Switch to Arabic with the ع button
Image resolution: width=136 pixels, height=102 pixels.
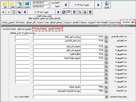(x=9, y=12)
